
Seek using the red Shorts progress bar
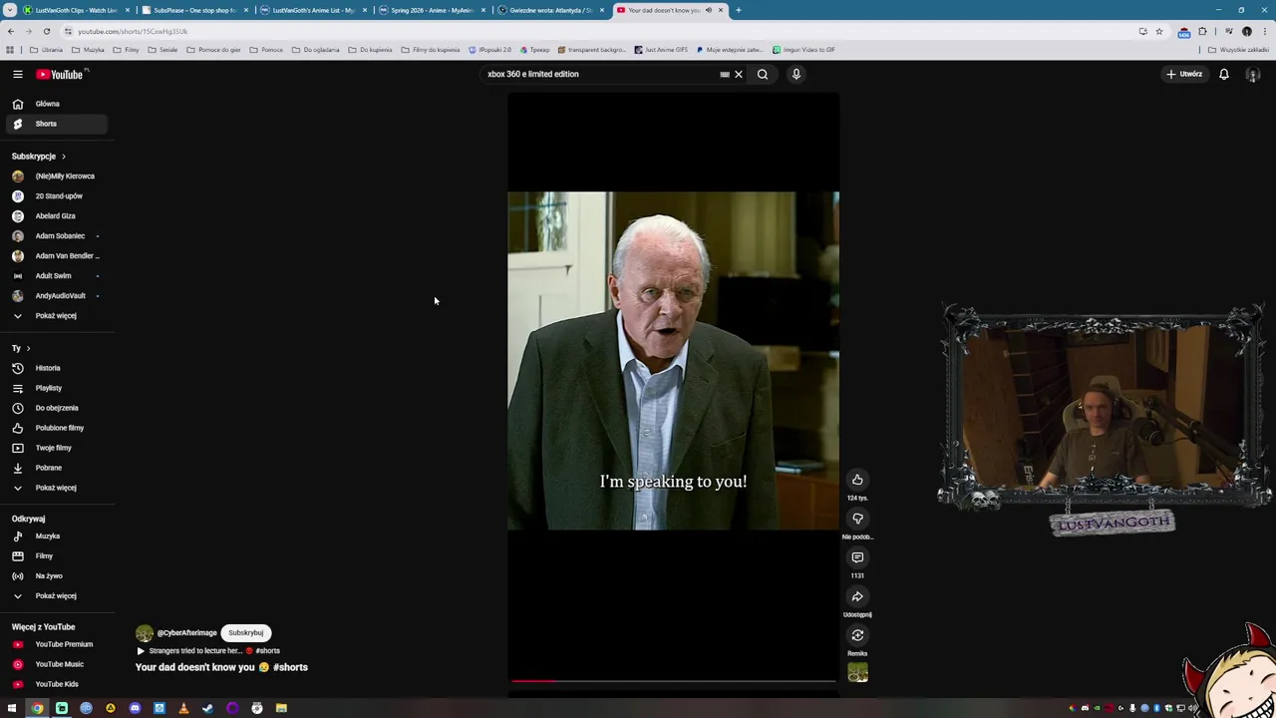tap(673, 681)
